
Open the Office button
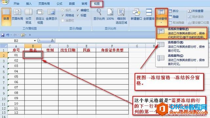pos(5,2)
